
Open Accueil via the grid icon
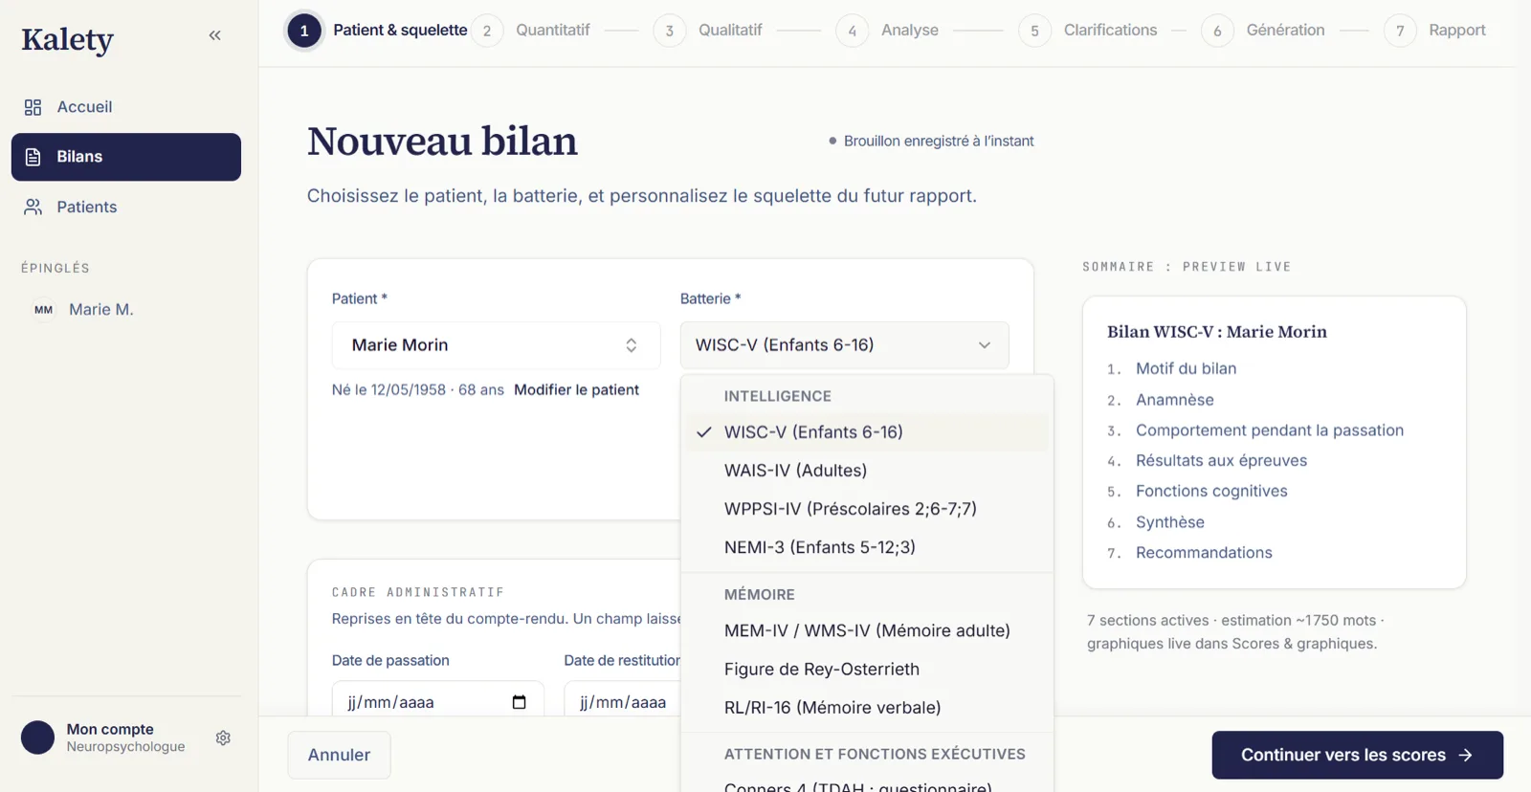tap(33, 107)
